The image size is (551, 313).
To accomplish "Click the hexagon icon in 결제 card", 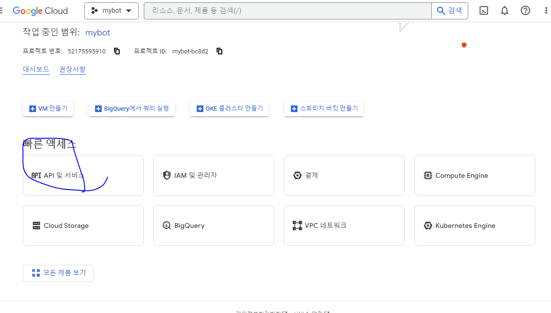I will click(x=297, y=175).
